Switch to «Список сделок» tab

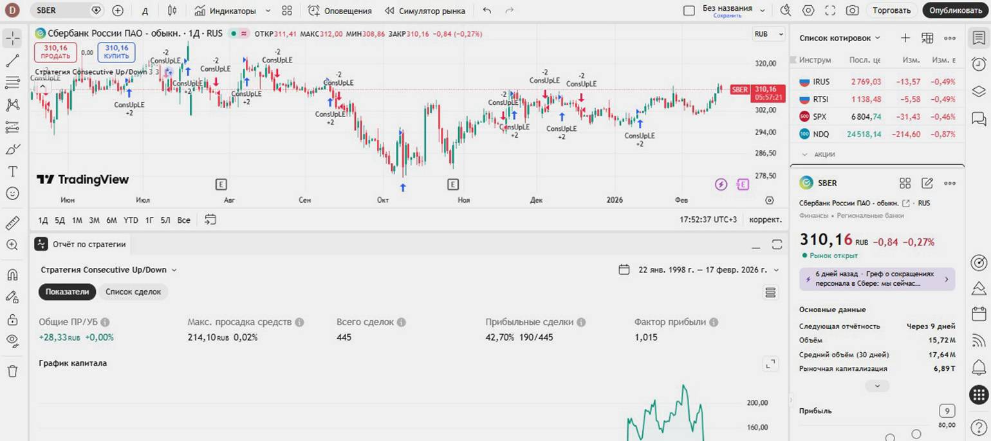click(x=133, y=292)
